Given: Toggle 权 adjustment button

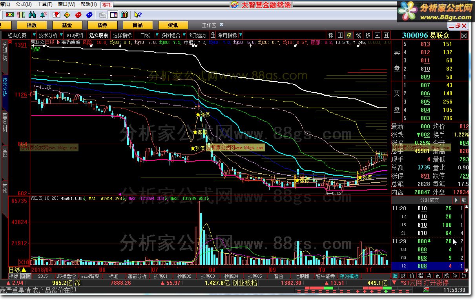Looking at the screenshot, I should coord(349,35).
